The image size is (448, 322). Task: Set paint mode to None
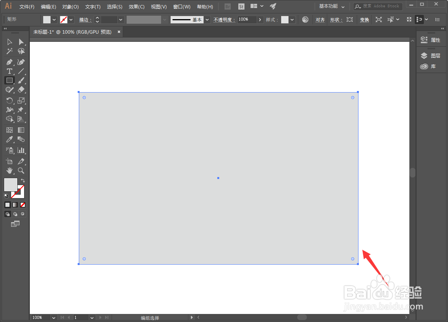[23, 205]
